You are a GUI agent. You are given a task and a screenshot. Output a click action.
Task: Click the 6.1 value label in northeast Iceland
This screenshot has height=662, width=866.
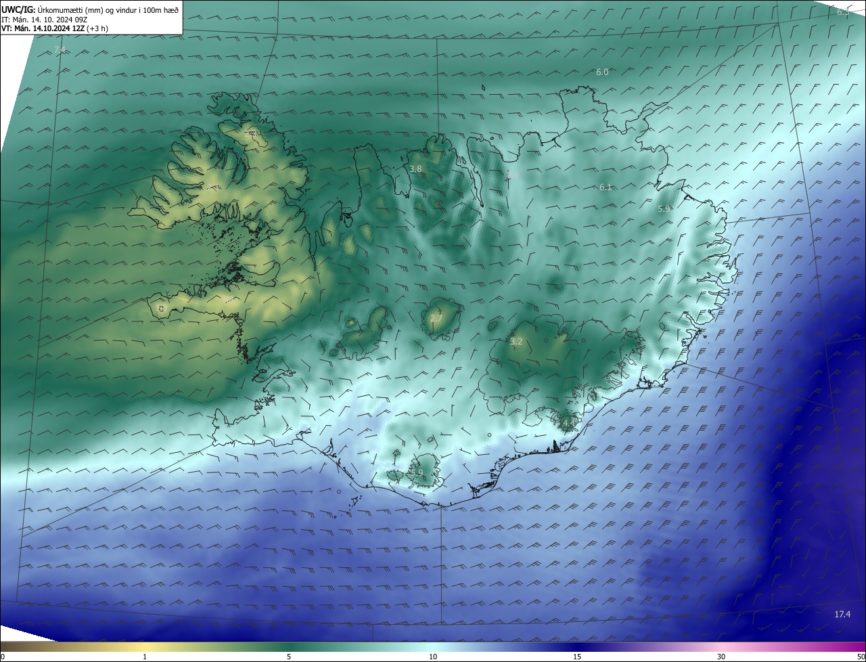(x=606, y=187)
